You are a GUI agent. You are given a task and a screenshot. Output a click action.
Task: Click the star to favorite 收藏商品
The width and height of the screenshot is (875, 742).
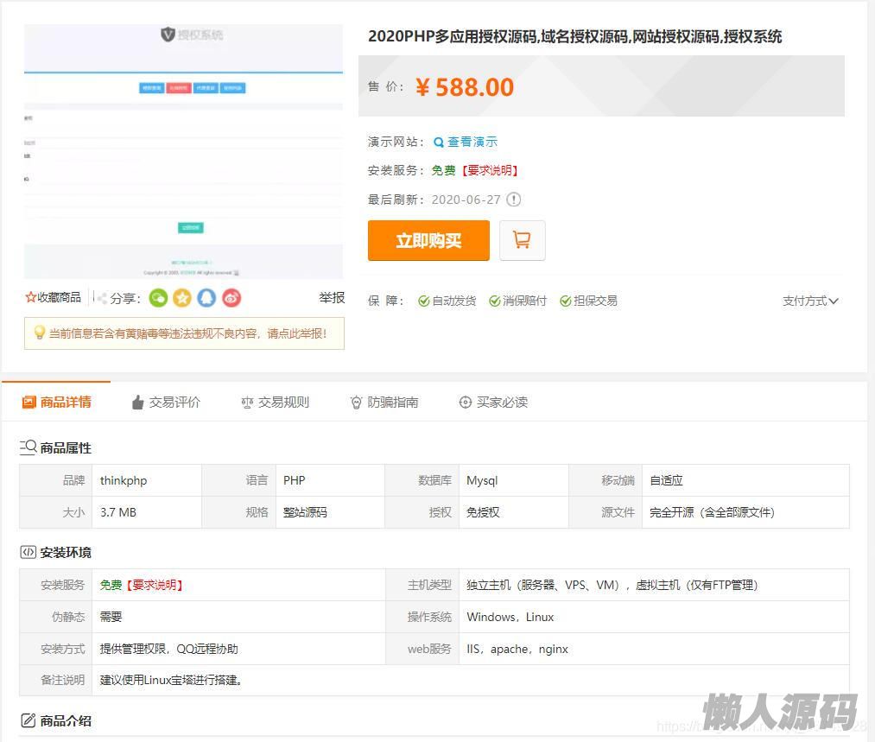click(x=31, y=297)
